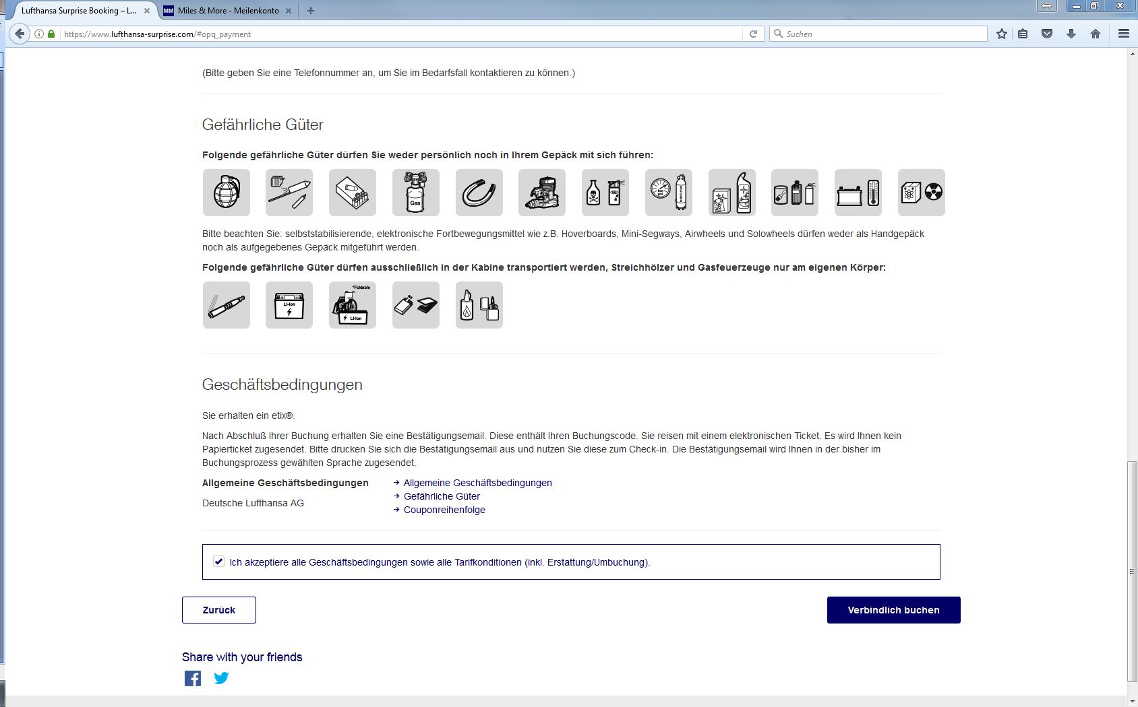Go to the Firefox home page
This screenshot has width=1138, height=707.
[1096, 34]
